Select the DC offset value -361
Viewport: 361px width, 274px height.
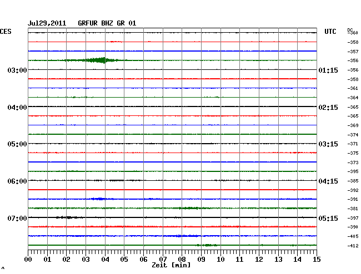[353, 88]
